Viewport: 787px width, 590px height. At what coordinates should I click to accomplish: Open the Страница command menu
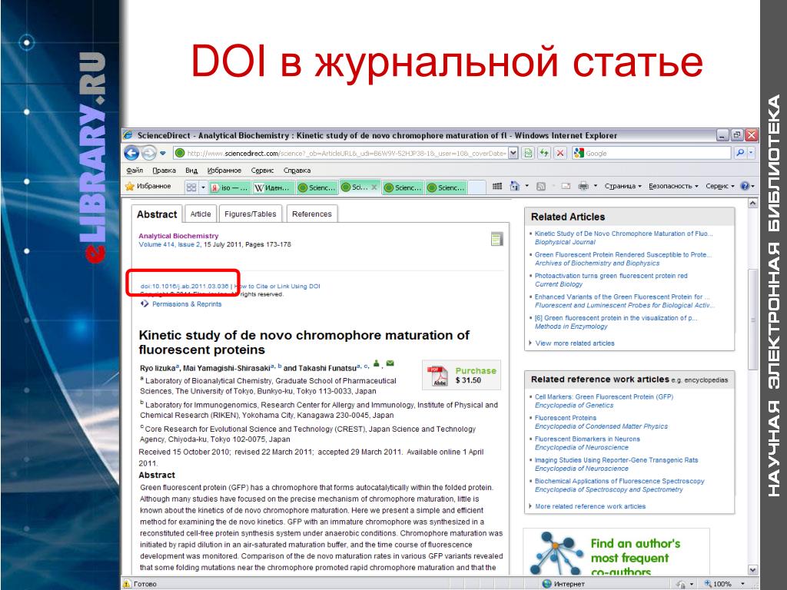(623, 186)
